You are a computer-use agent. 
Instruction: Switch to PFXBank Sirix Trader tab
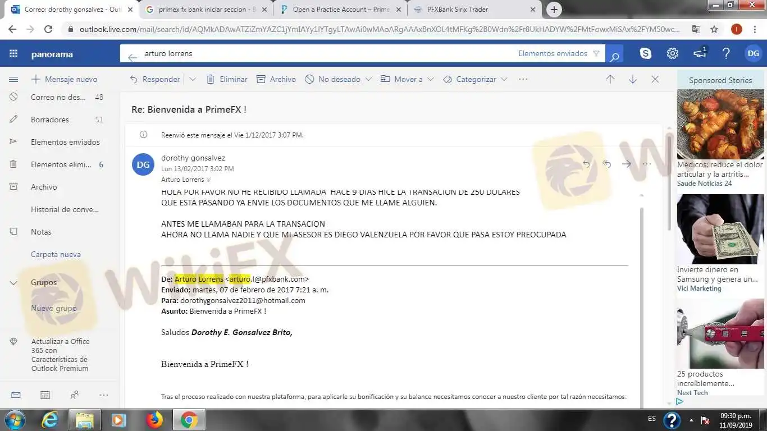(473, 10)
